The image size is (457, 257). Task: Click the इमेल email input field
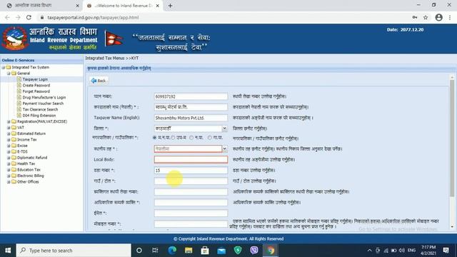click(191, 213)
